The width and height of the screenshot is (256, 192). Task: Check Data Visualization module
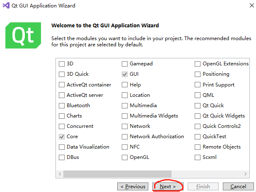(x=62, y=147)
